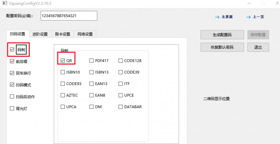Tick the DATABAR checkbox

[x=120, y=107]
